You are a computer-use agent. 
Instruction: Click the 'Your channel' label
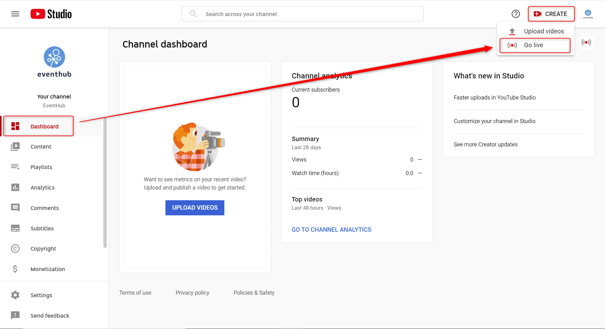coord(54,97)
